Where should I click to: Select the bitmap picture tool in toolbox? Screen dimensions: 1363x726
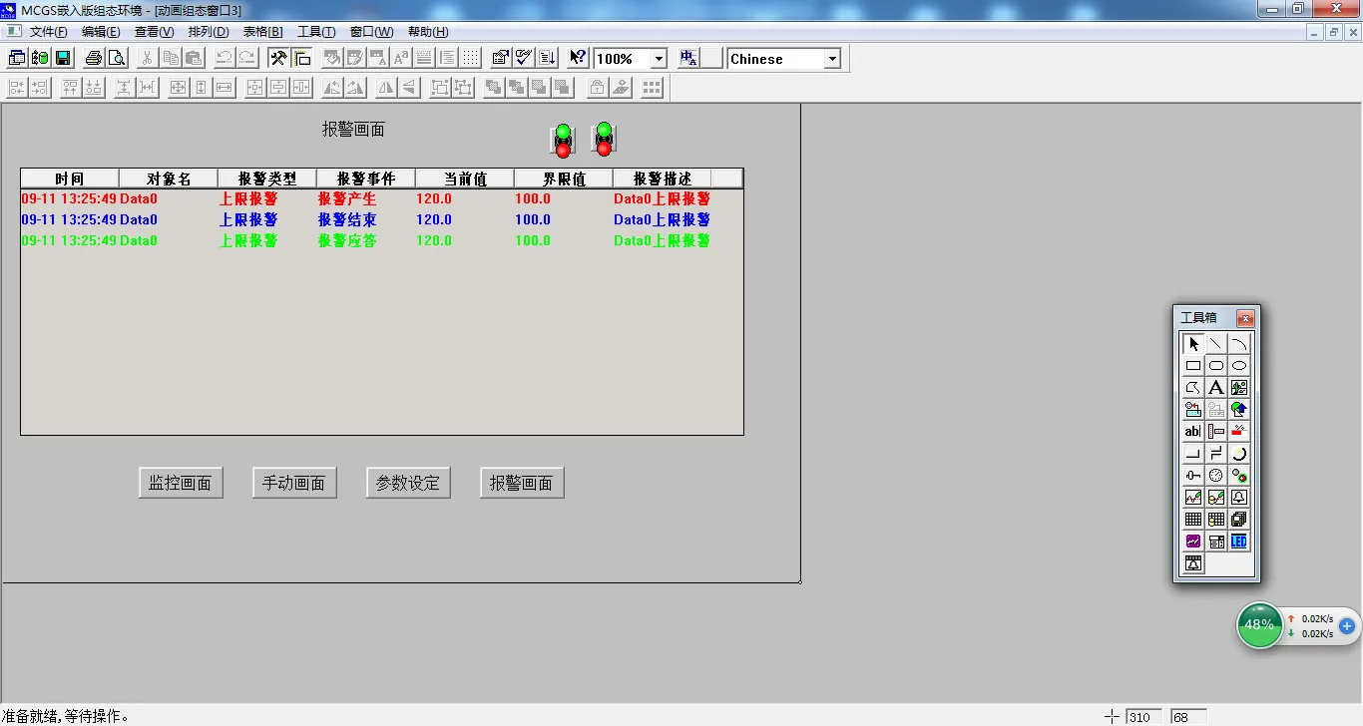tap(1239, 388)
